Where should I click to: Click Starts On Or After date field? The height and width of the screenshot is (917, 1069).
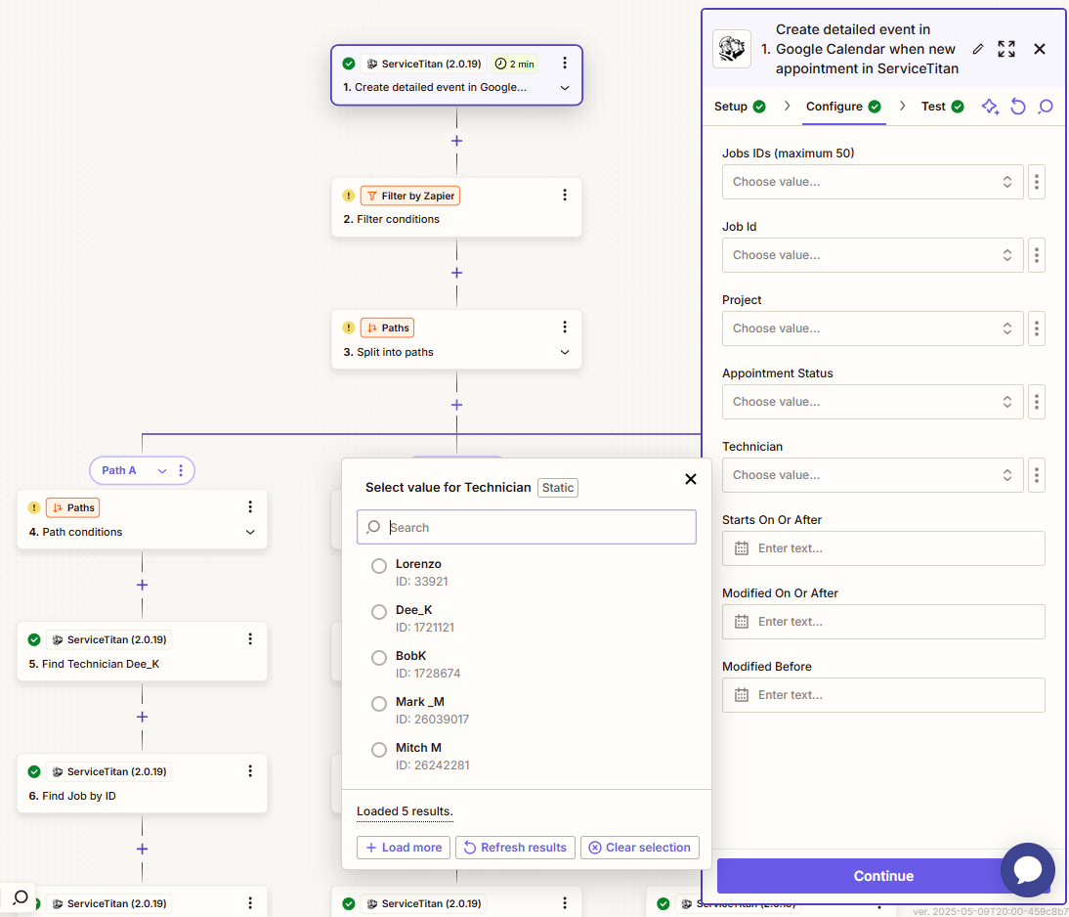(x=883, y=548)
